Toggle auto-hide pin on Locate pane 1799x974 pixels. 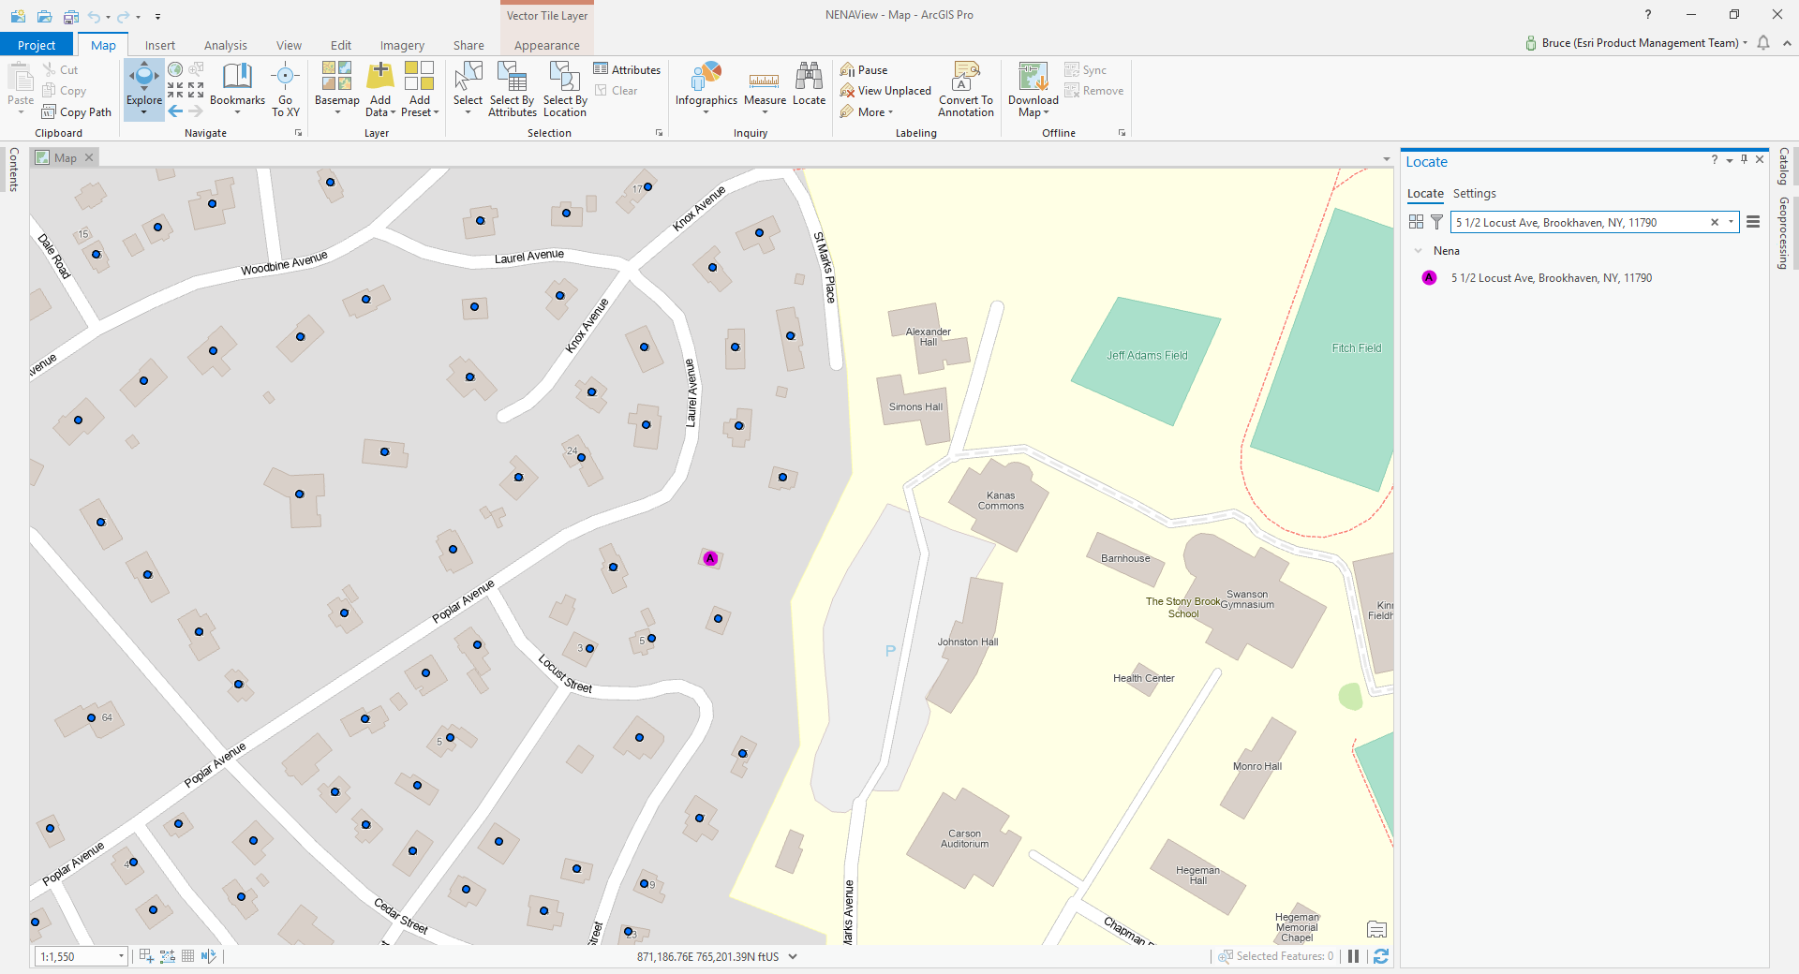click(1744, 159)
